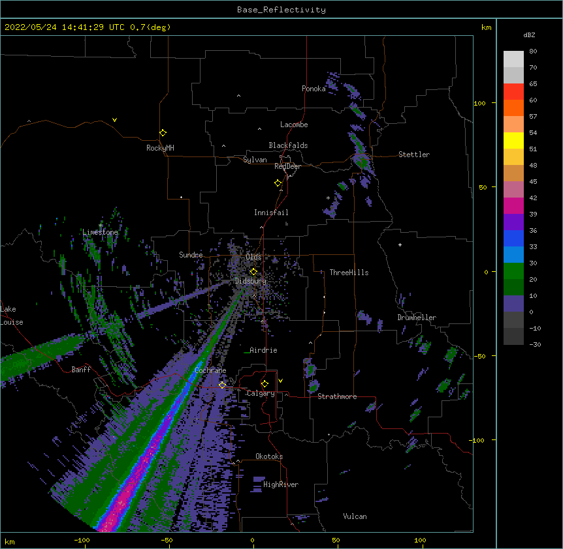Click the asterisk marker above Limestone label
Viewport: 563px width, 549px height.
click(x=101, y=226)
